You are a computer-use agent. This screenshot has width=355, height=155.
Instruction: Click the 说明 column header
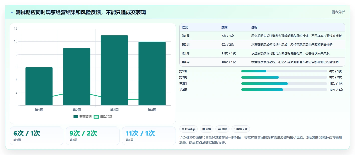[254, 27]
